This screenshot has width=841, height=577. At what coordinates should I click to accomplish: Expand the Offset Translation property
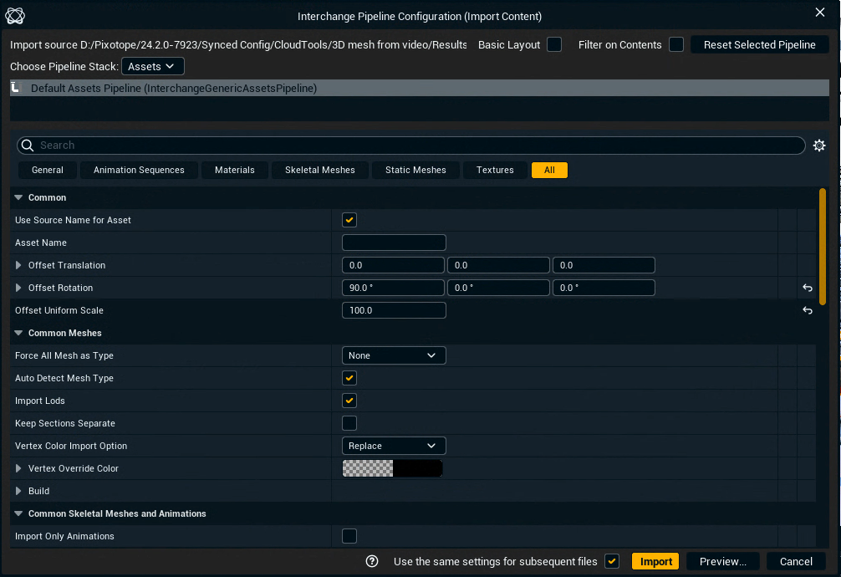tap(19, 265)
